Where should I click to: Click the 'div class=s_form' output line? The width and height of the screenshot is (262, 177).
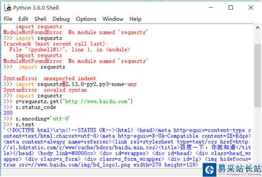point(127,159)
